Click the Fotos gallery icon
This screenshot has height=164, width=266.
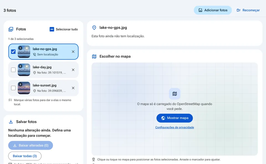click(x=11, y=29)
